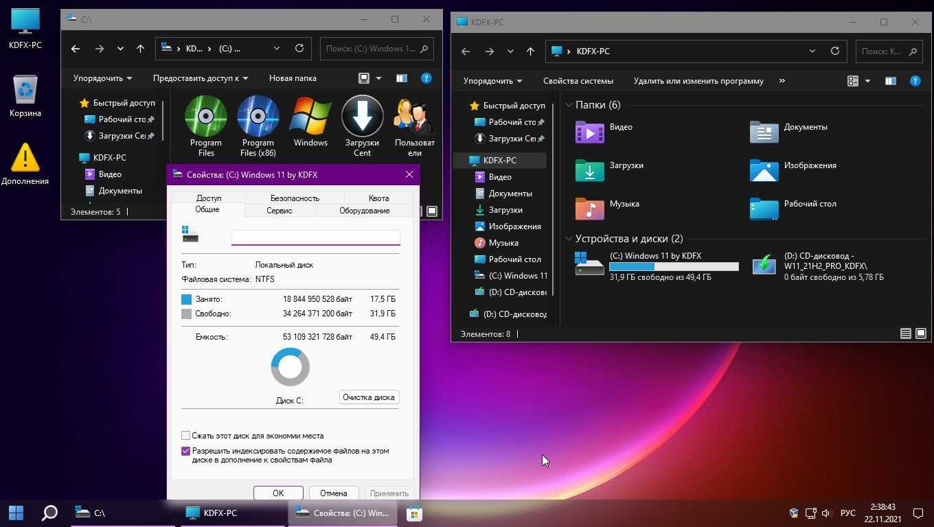Refresh the KDFX-PC window address bar

pos(834,51)
